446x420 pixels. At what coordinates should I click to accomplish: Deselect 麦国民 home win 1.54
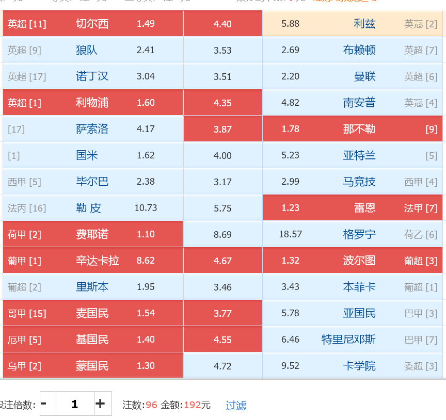point(93,313)
